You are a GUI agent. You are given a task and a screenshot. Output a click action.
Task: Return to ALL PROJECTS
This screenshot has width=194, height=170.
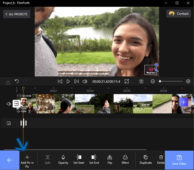tap(17, 14)
